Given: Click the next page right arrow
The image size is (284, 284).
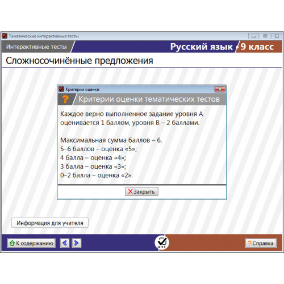Looking at the screenshot, I should [x=77, y=243].
